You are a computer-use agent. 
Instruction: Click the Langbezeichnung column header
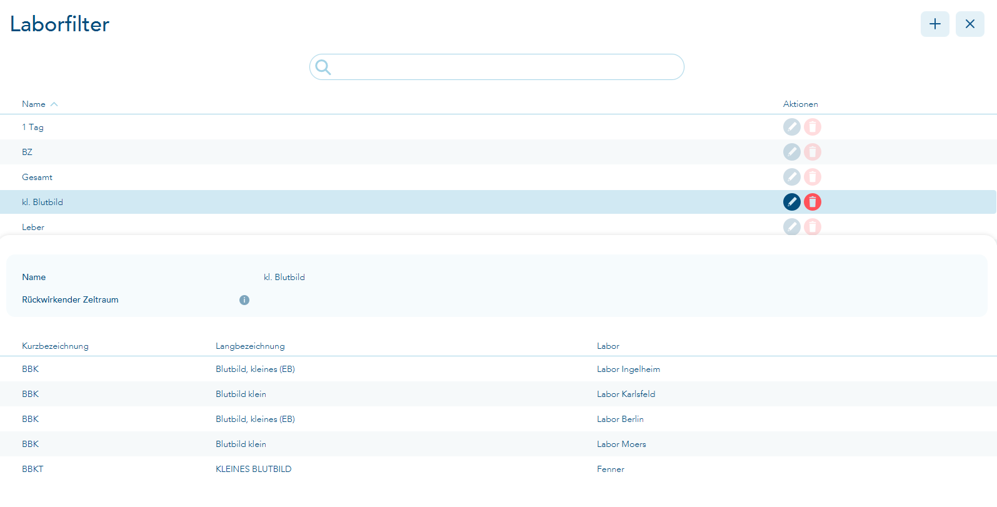click(250, 346)
